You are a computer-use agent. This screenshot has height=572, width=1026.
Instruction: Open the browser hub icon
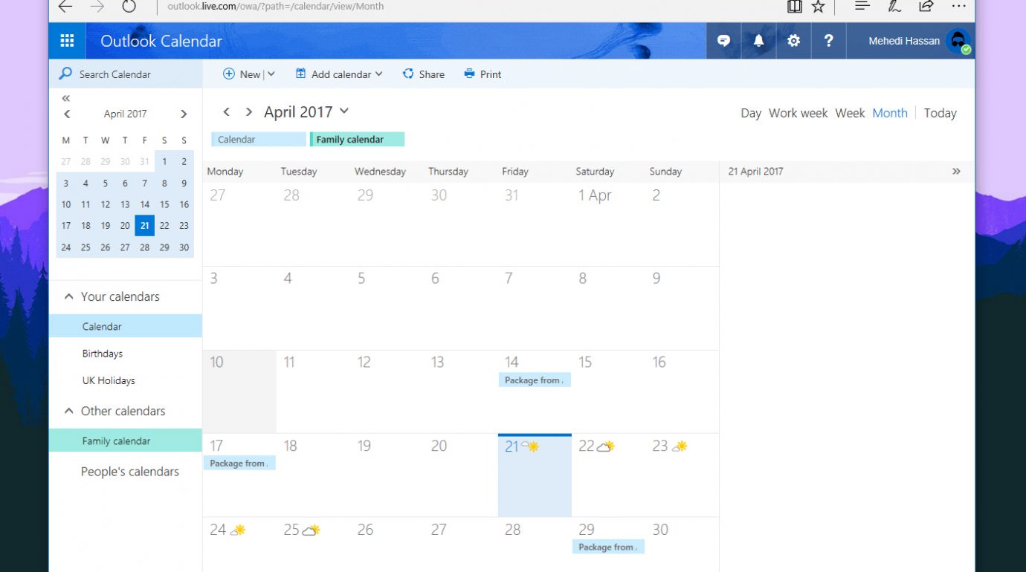[862, 6]
